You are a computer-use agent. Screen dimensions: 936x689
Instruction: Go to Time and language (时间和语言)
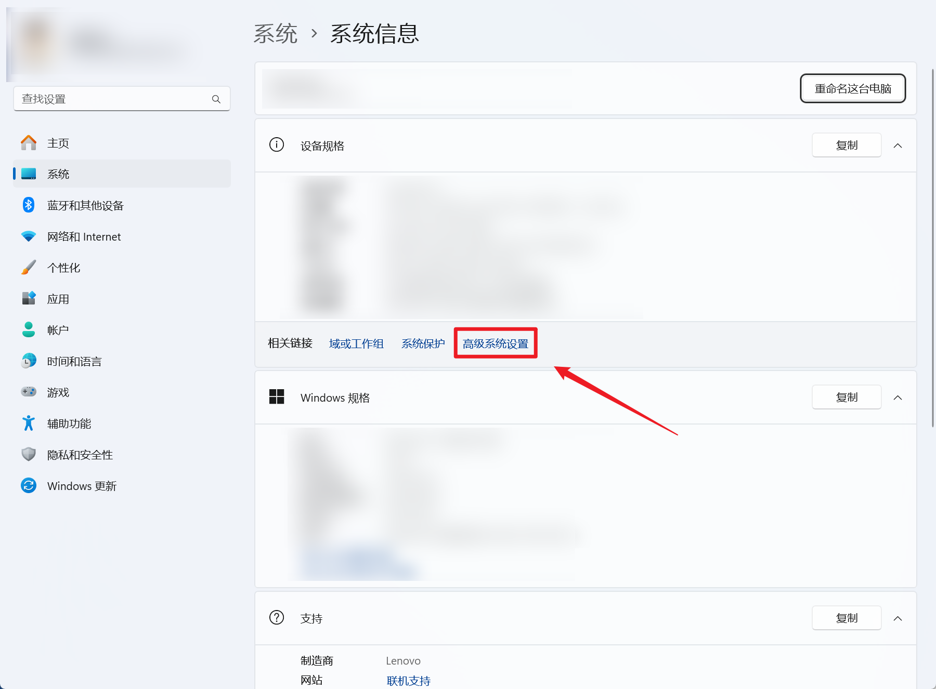[x=74, y=361]
